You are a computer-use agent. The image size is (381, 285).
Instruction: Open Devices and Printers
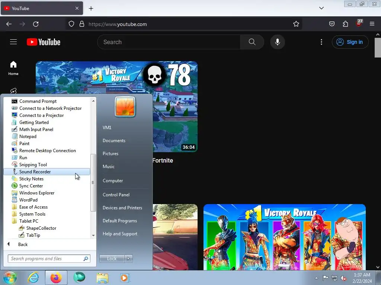(x=122, y=207)
